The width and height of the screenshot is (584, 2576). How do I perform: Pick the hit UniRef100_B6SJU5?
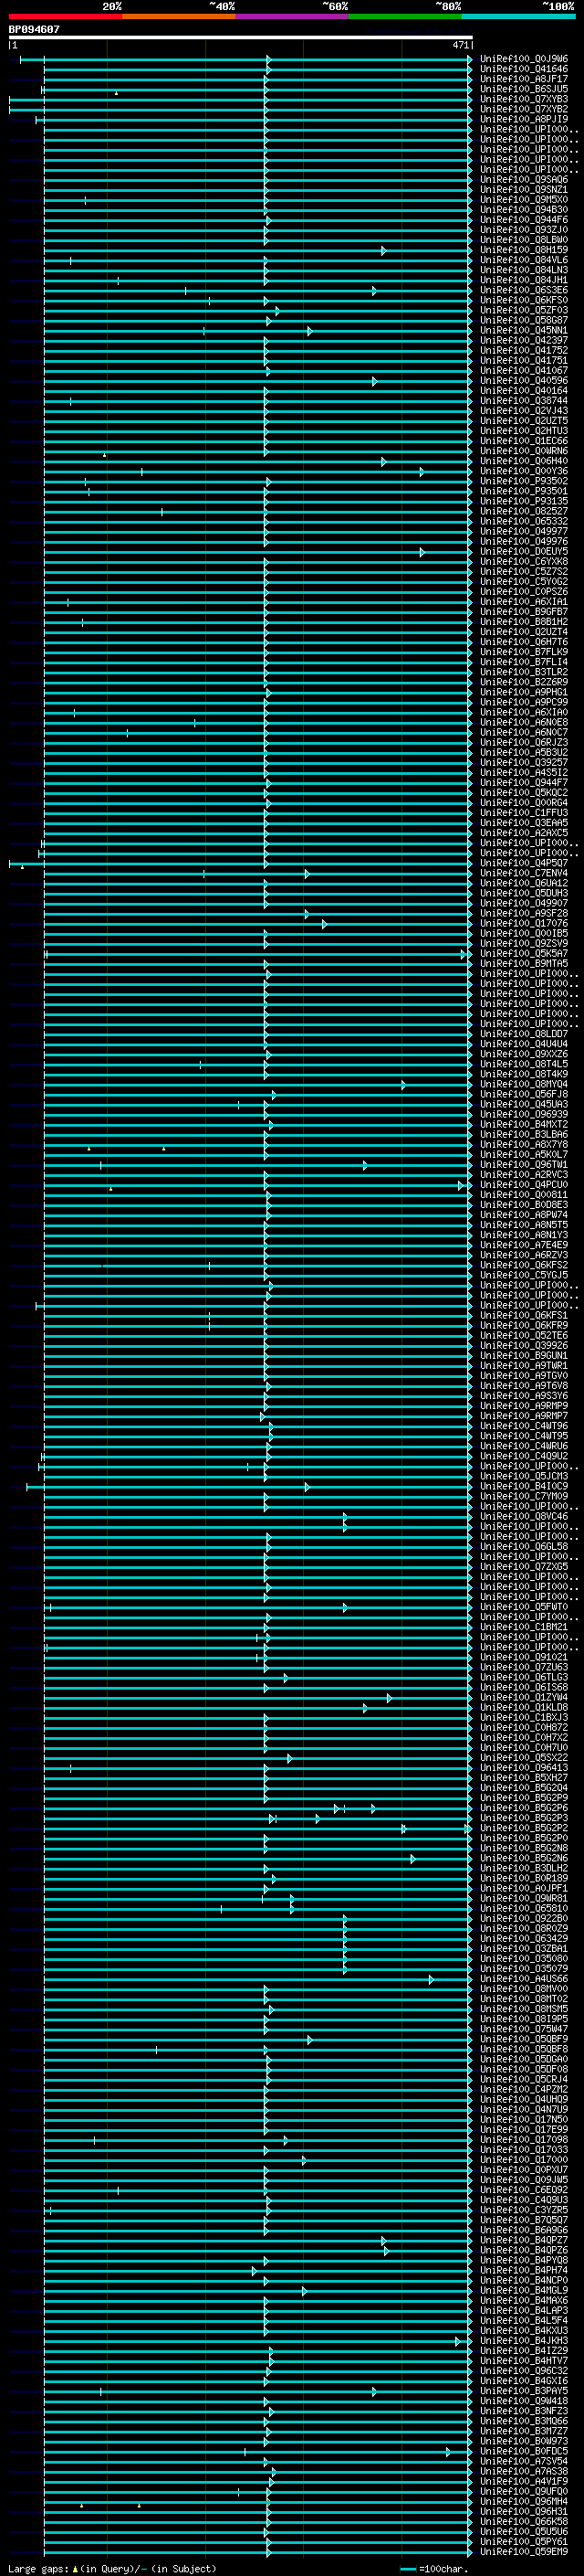tap(524, 89)
